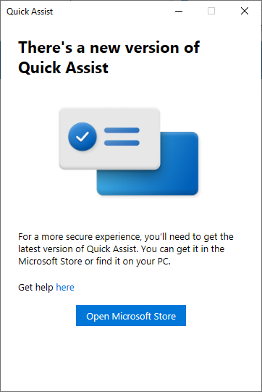Close the Quick Assist window
Screen dimensions: 262x392
point(245,11)
